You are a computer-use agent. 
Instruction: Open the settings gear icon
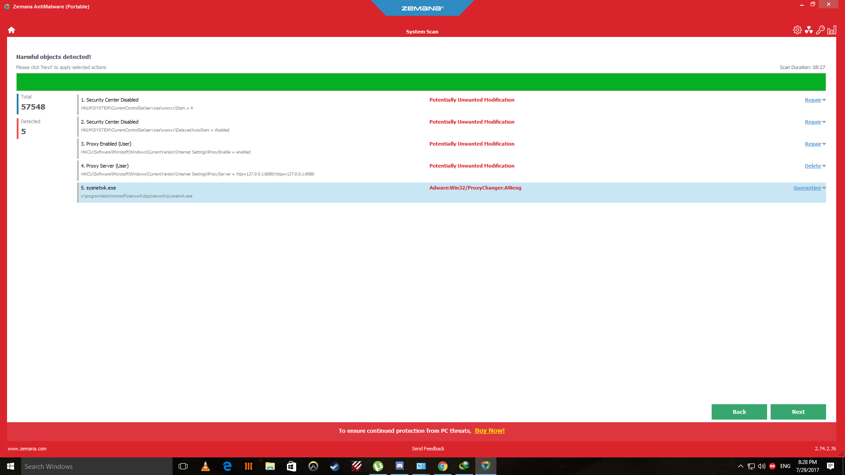tap(797, 30)
